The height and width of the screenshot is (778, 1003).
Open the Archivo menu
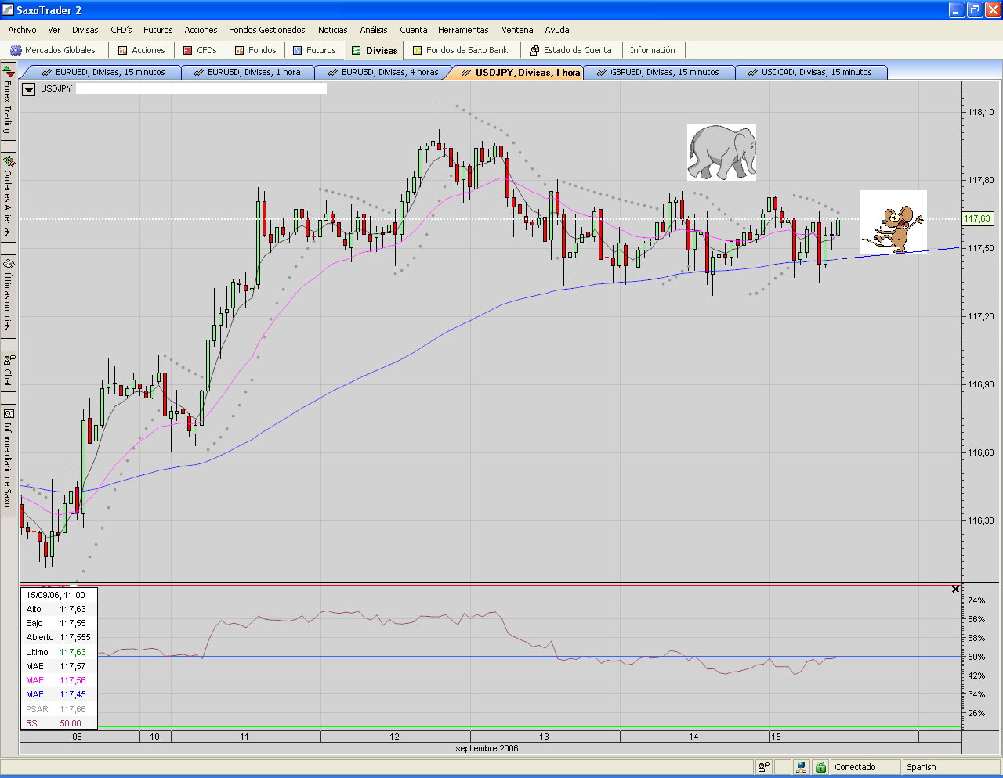point(22,30)
